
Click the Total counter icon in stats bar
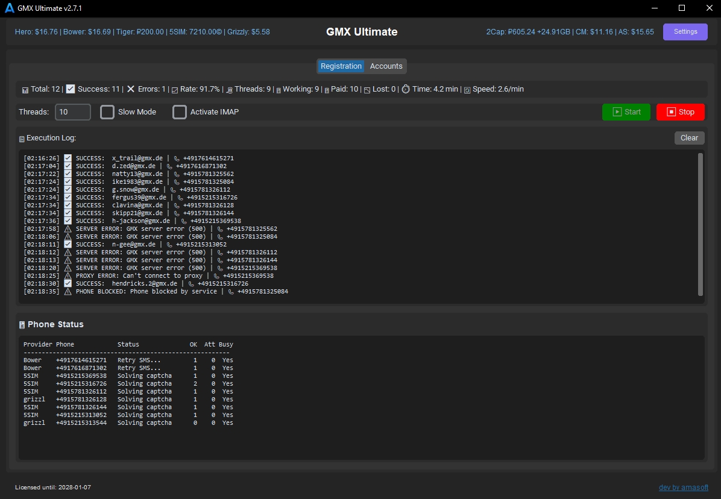click(25, 90)
